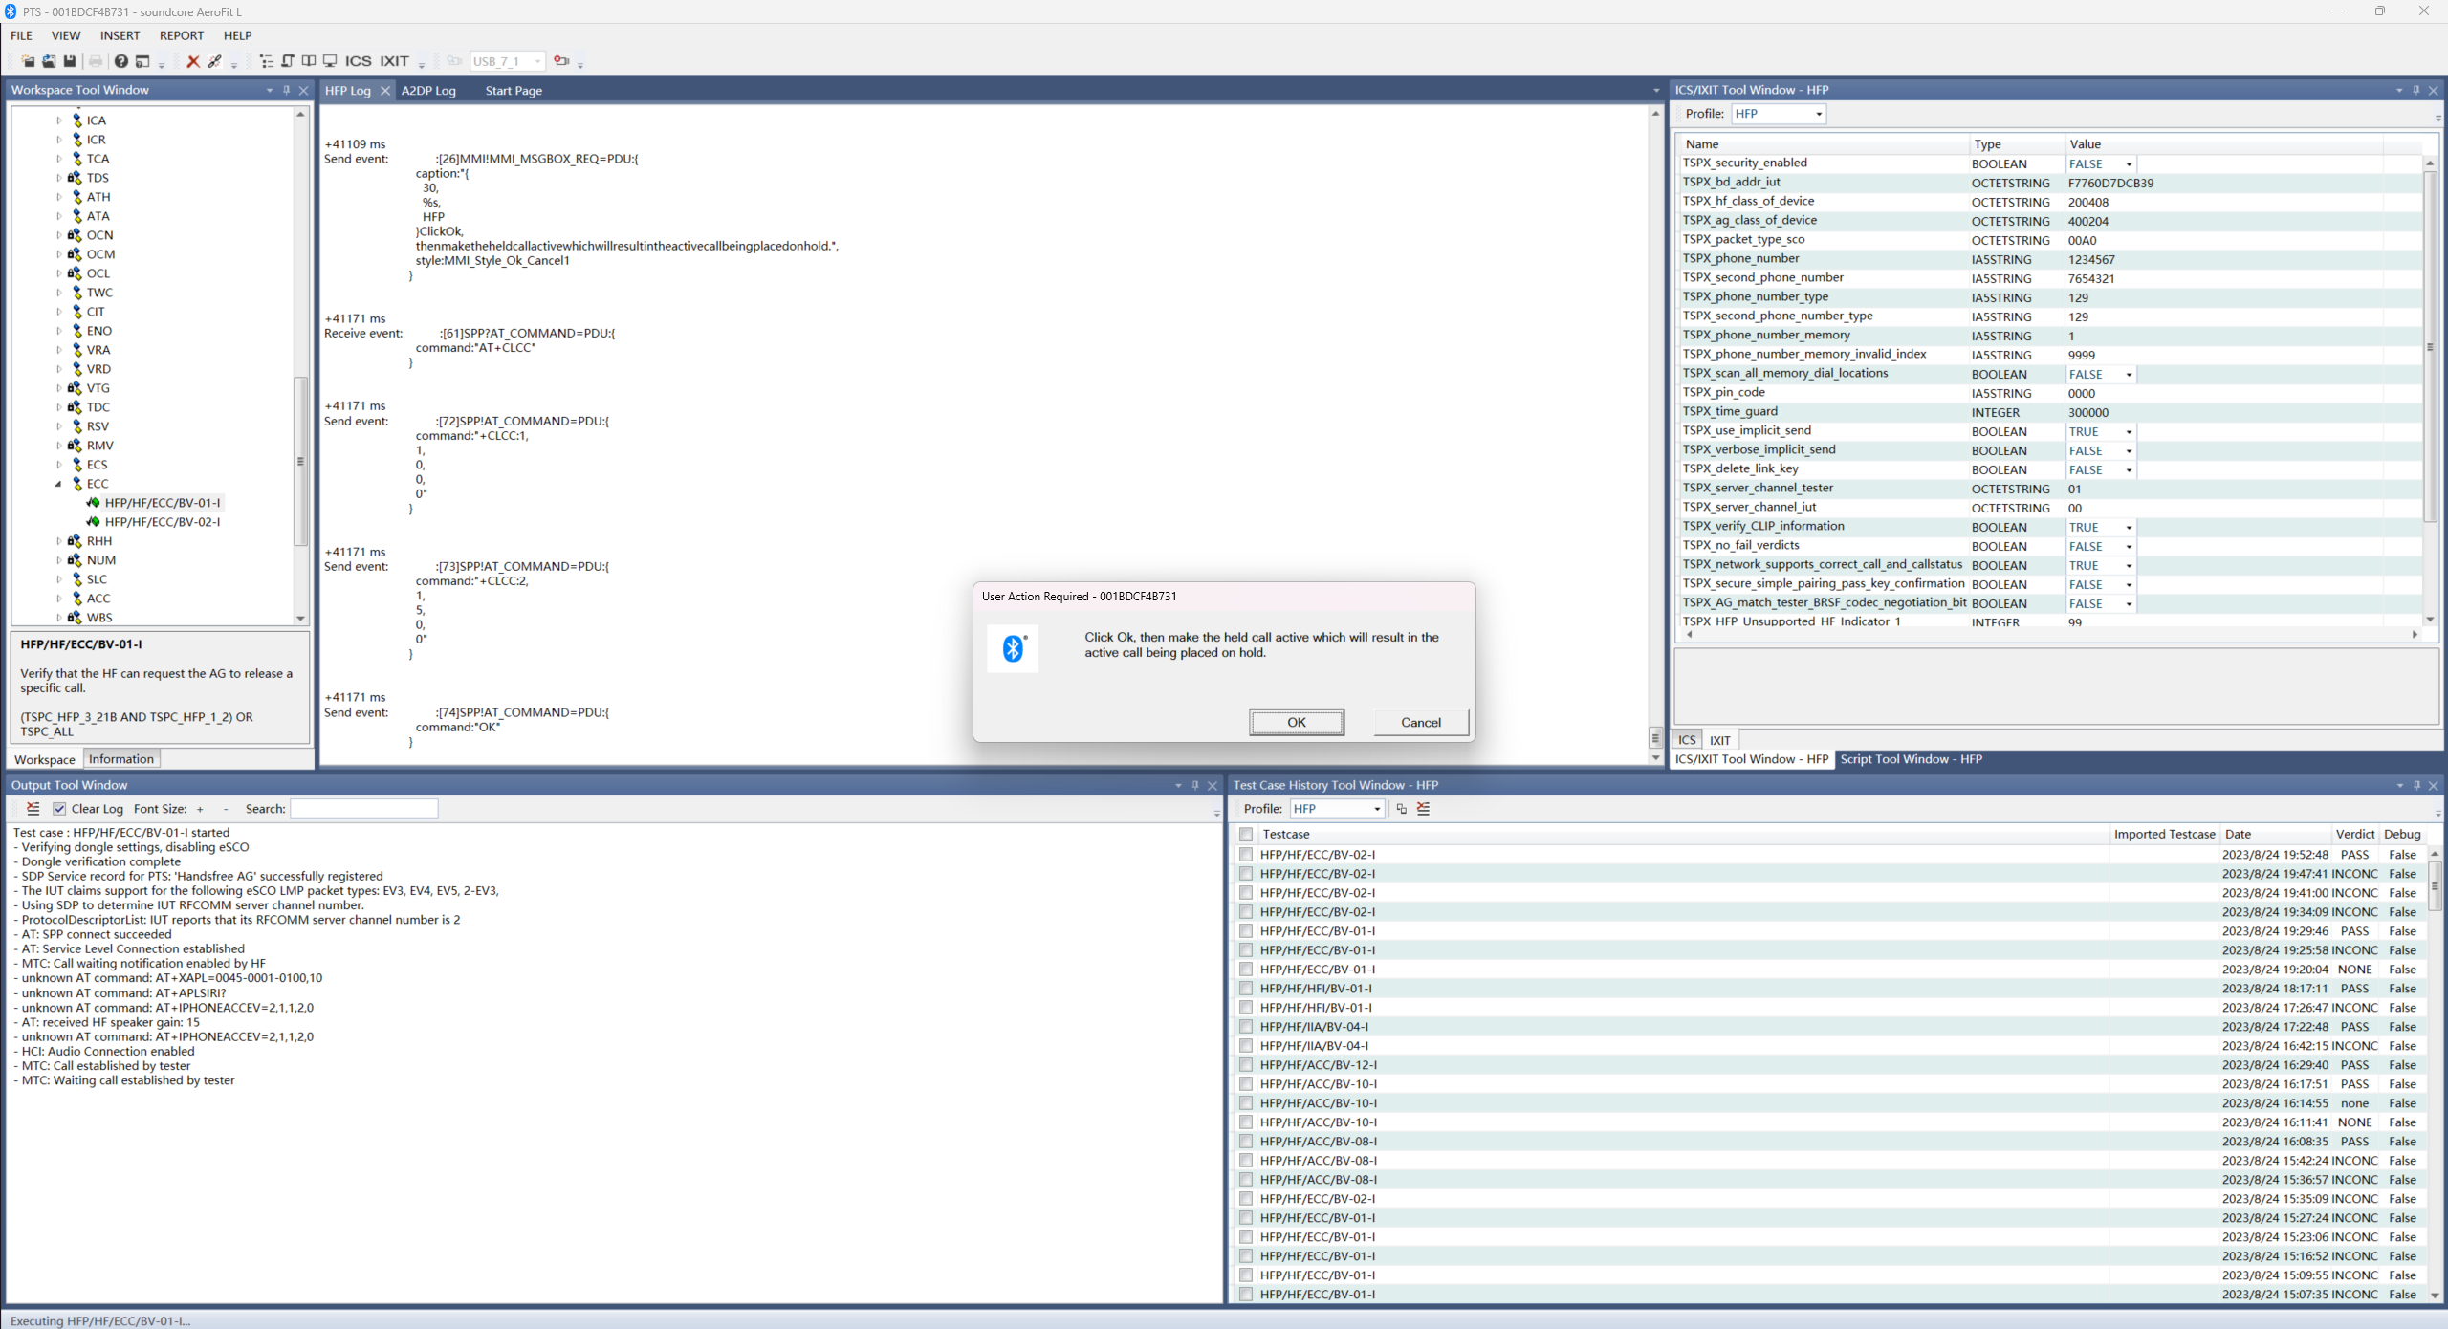Open the TSPX_security_enabled value dropdown
The height and width of the screenshot is (1329, 2448).
tap(2129, 164)
